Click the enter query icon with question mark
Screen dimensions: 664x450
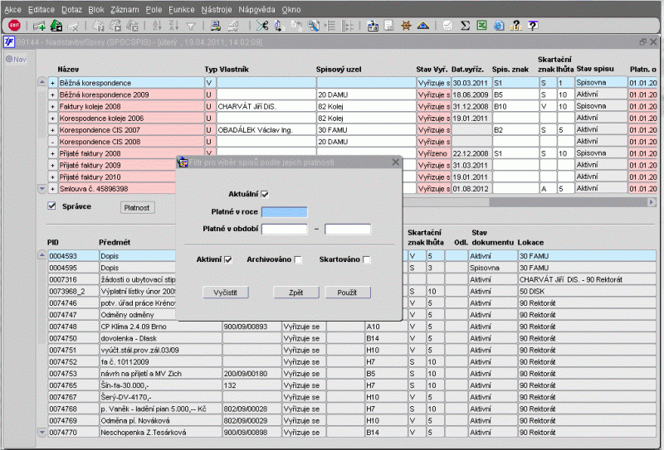coord(98,27)
